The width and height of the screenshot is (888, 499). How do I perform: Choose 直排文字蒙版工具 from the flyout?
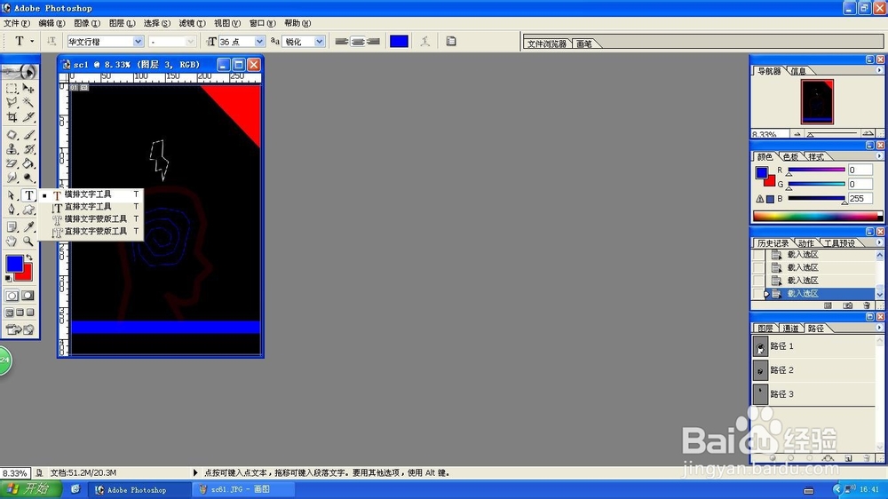coord(91,231)
